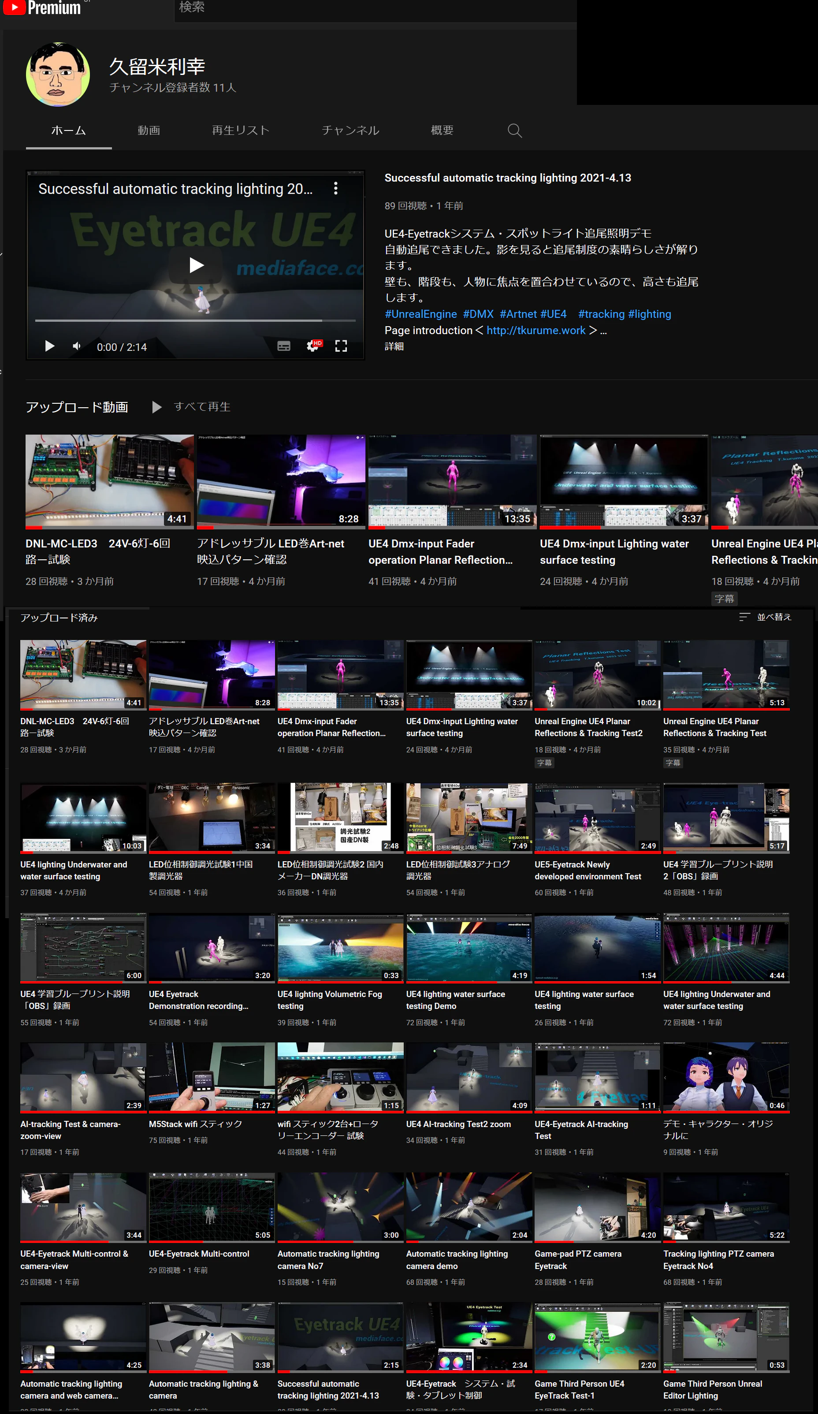The height and width of the screenshot is (1414, 818).
Task: Click the channel avatar portrait
Action: pyautogui.click(x=57, y=74)
